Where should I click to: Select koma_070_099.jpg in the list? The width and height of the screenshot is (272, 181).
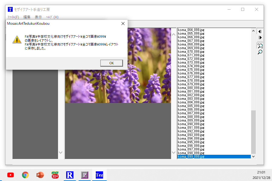pyautogui.click(x=214, y=52)
